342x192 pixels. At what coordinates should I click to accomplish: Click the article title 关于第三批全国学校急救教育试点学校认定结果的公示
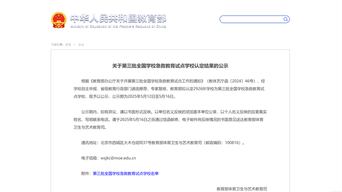(x=170, y=66)
